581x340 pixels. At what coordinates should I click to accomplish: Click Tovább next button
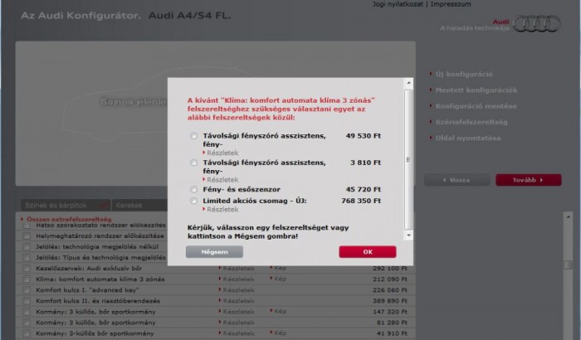[529, 180]
